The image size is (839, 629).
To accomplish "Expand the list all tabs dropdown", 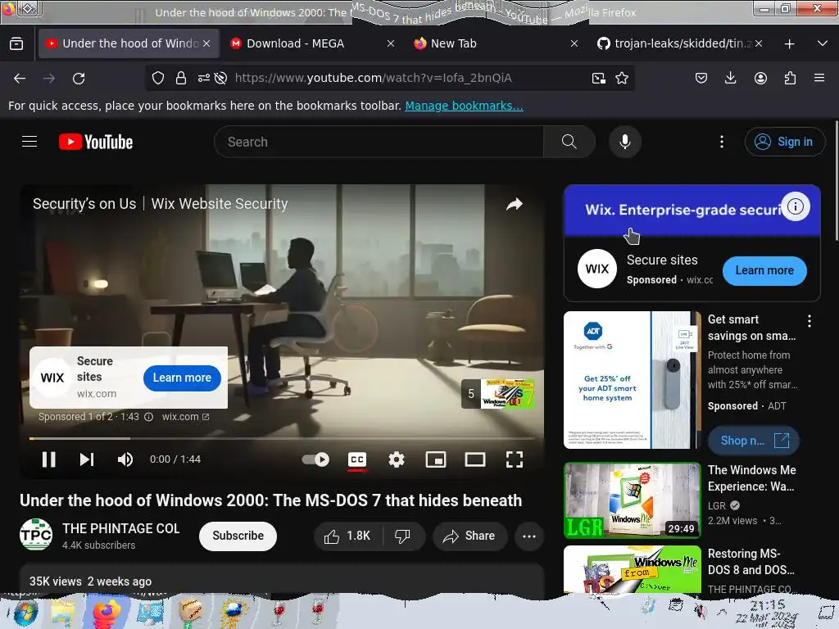I will tap(823, 44).
